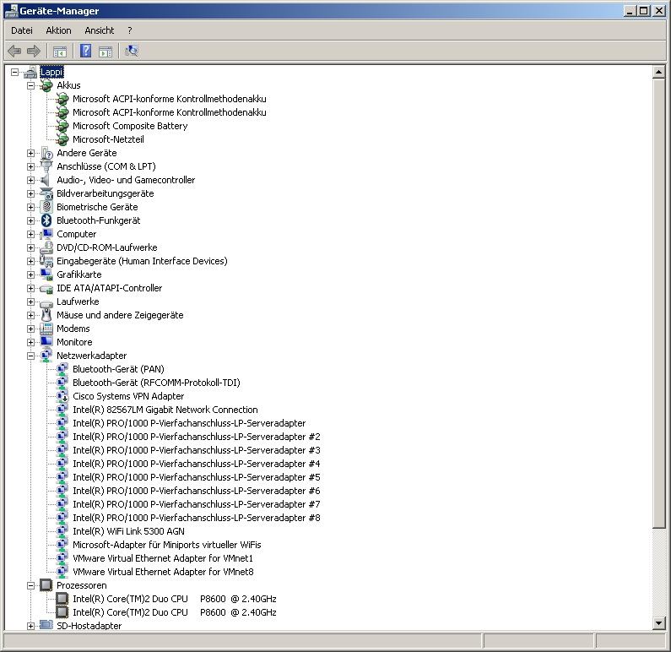Screen dimensions: 671x652
Task: Select PRO/1000 Serveradapter #2
Action: pos(197,437)
